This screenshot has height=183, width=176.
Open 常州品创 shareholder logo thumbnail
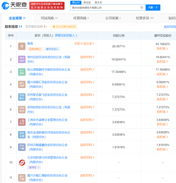tap(22, 59)
